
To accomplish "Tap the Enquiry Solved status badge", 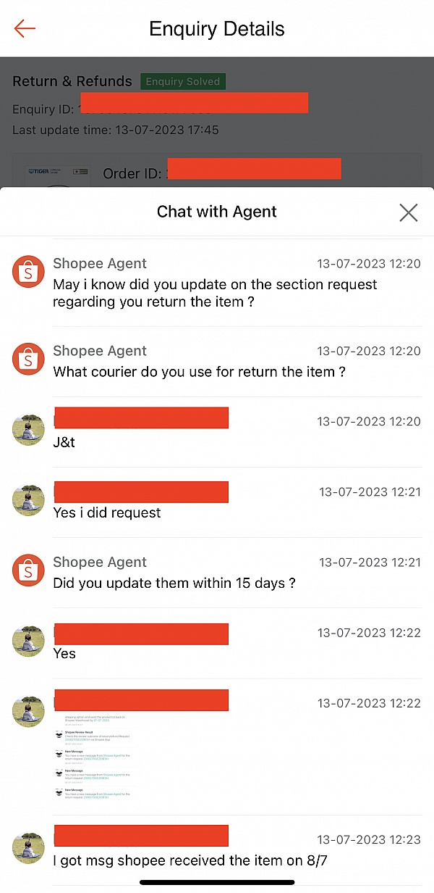I will tap(183, 82).
